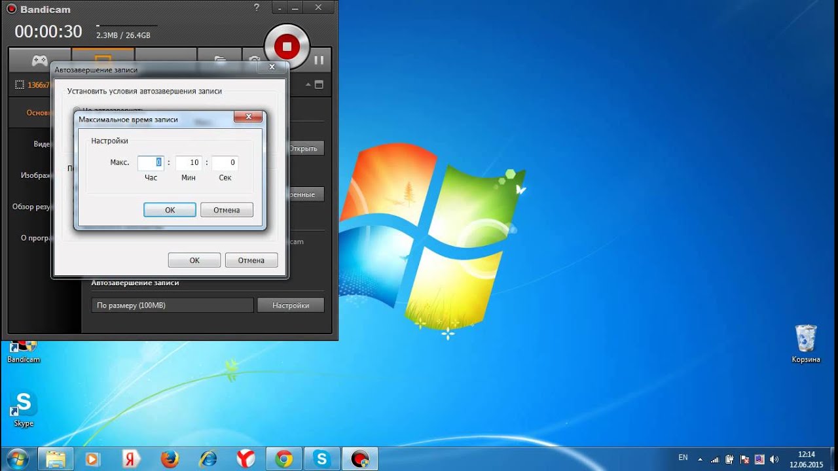Screen dimensions: 838x471
Task: Open the volume speaker tray icon
Action: pos(774,459)
